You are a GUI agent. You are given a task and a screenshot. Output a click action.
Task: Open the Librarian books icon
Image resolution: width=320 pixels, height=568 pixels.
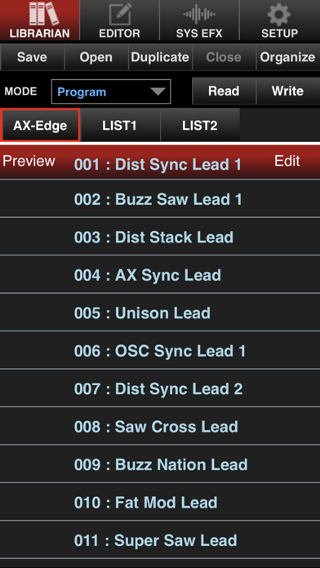click(x=39, y=14)
